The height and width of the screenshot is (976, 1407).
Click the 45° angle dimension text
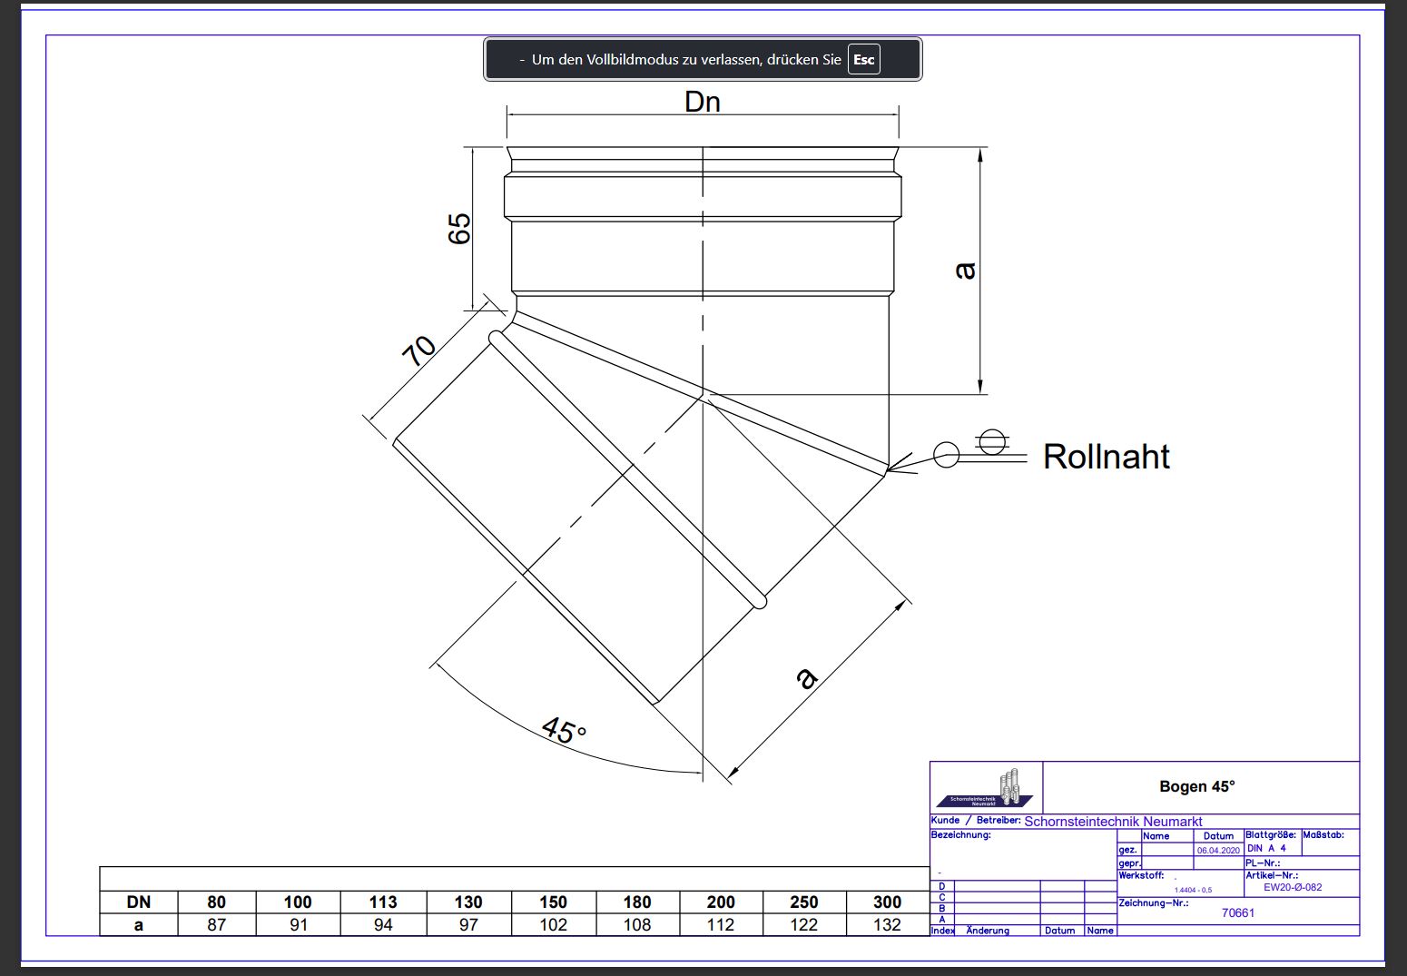click(564, 730)
